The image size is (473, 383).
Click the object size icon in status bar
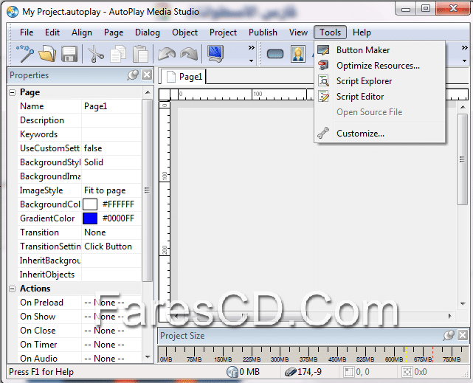pyautogui.click(x=407, y=372)
